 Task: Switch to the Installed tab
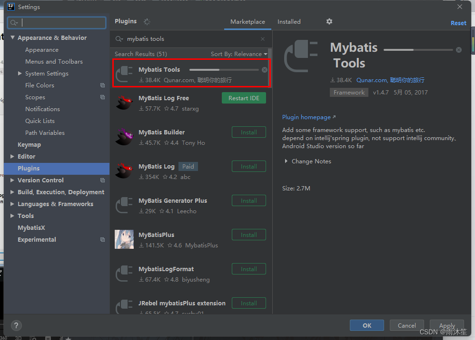(289, 22)
